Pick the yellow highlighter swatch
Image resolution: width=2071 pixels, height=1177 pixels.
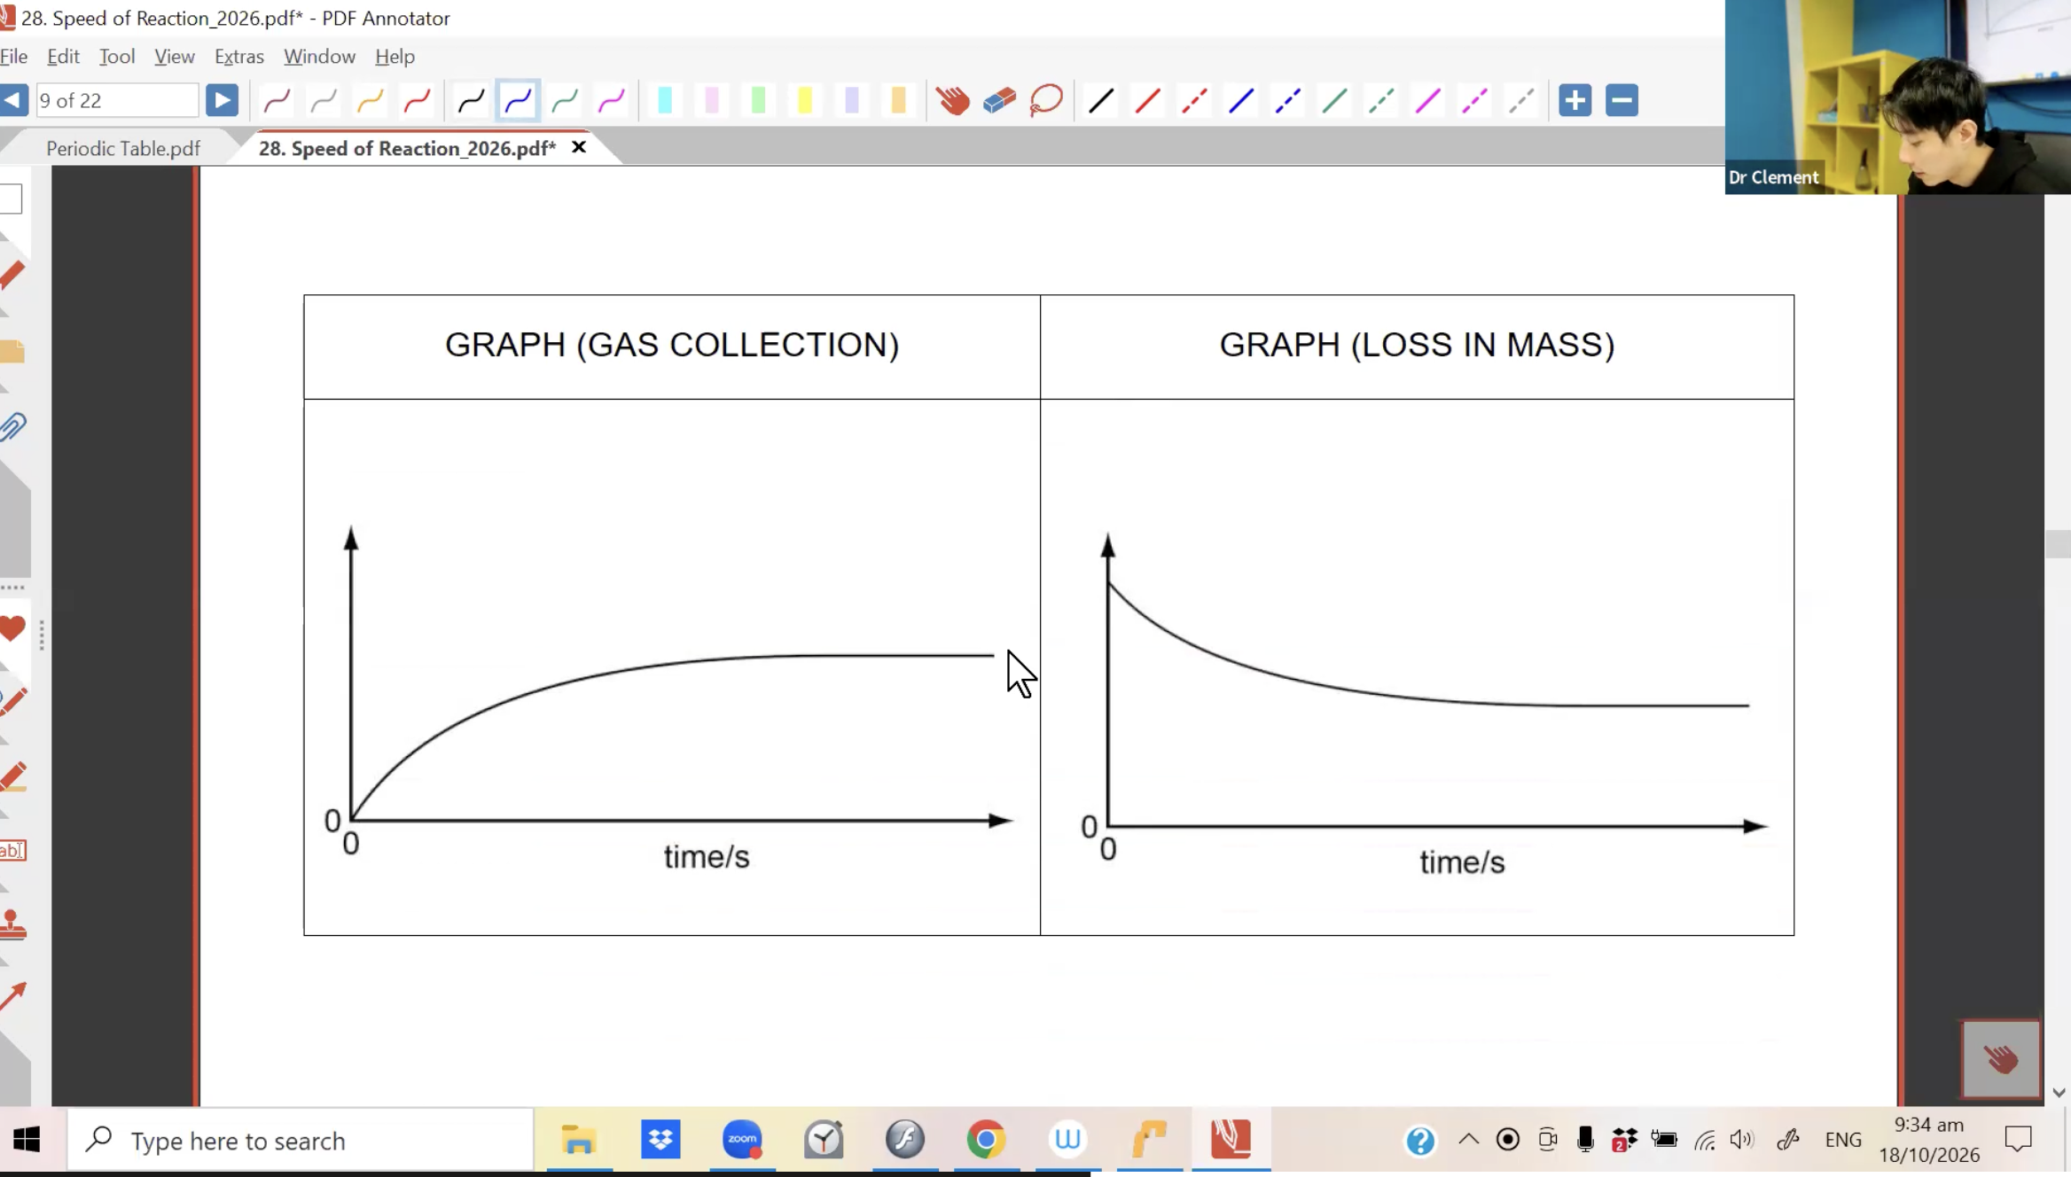pos(805,100)
